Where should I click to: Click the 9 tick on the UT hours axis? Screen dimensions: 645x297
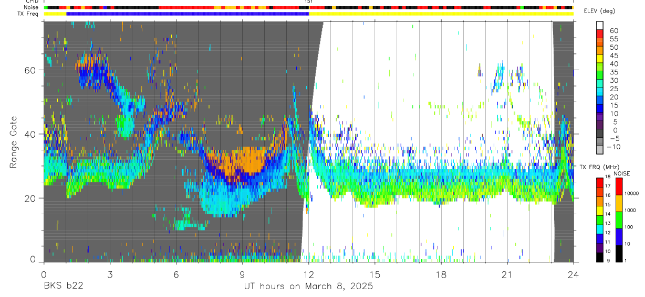pos(242,274)
